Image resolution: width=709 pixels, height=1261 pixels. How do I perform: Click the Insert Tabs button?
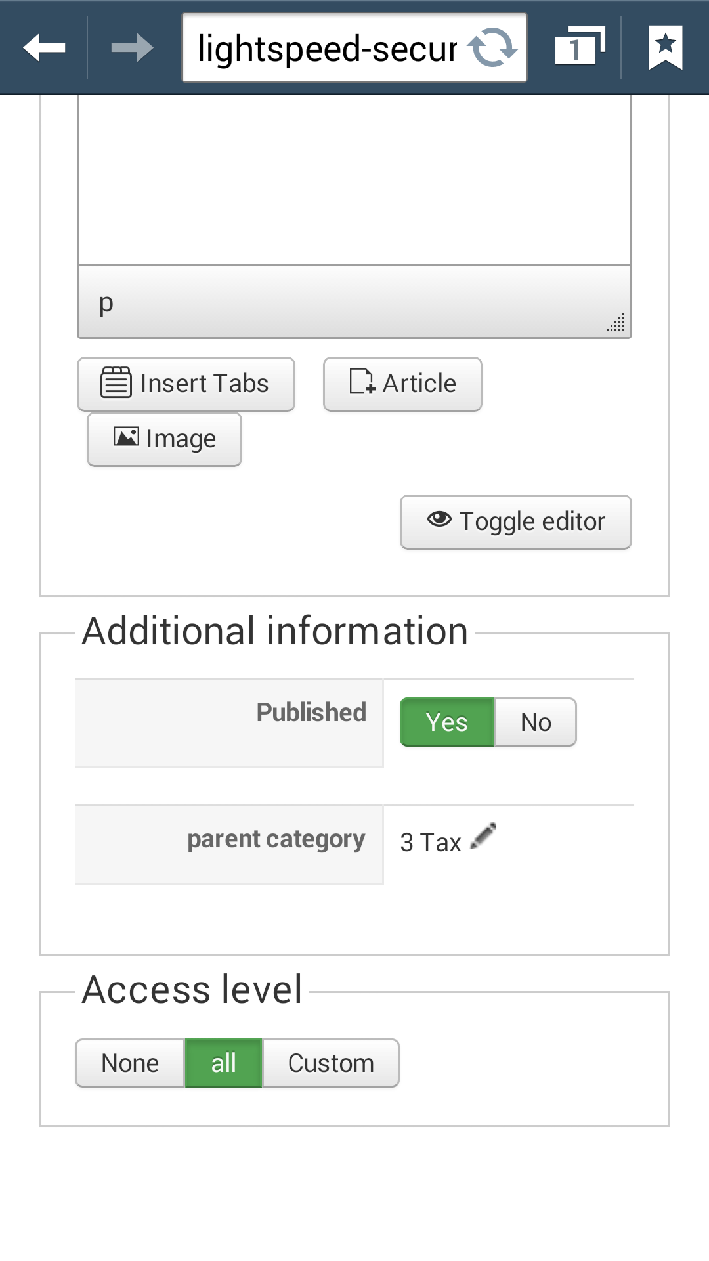tap(186, 384)
